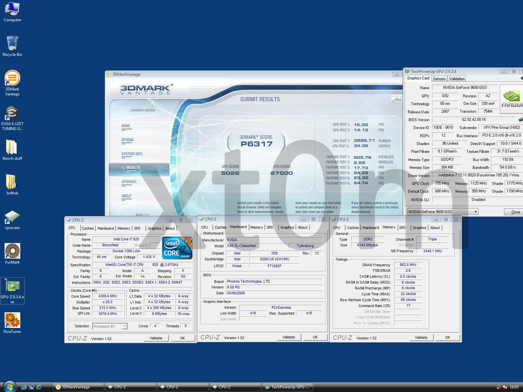Click the volume tray icon
The image size is (523, 392).
[x=505, y=387]
